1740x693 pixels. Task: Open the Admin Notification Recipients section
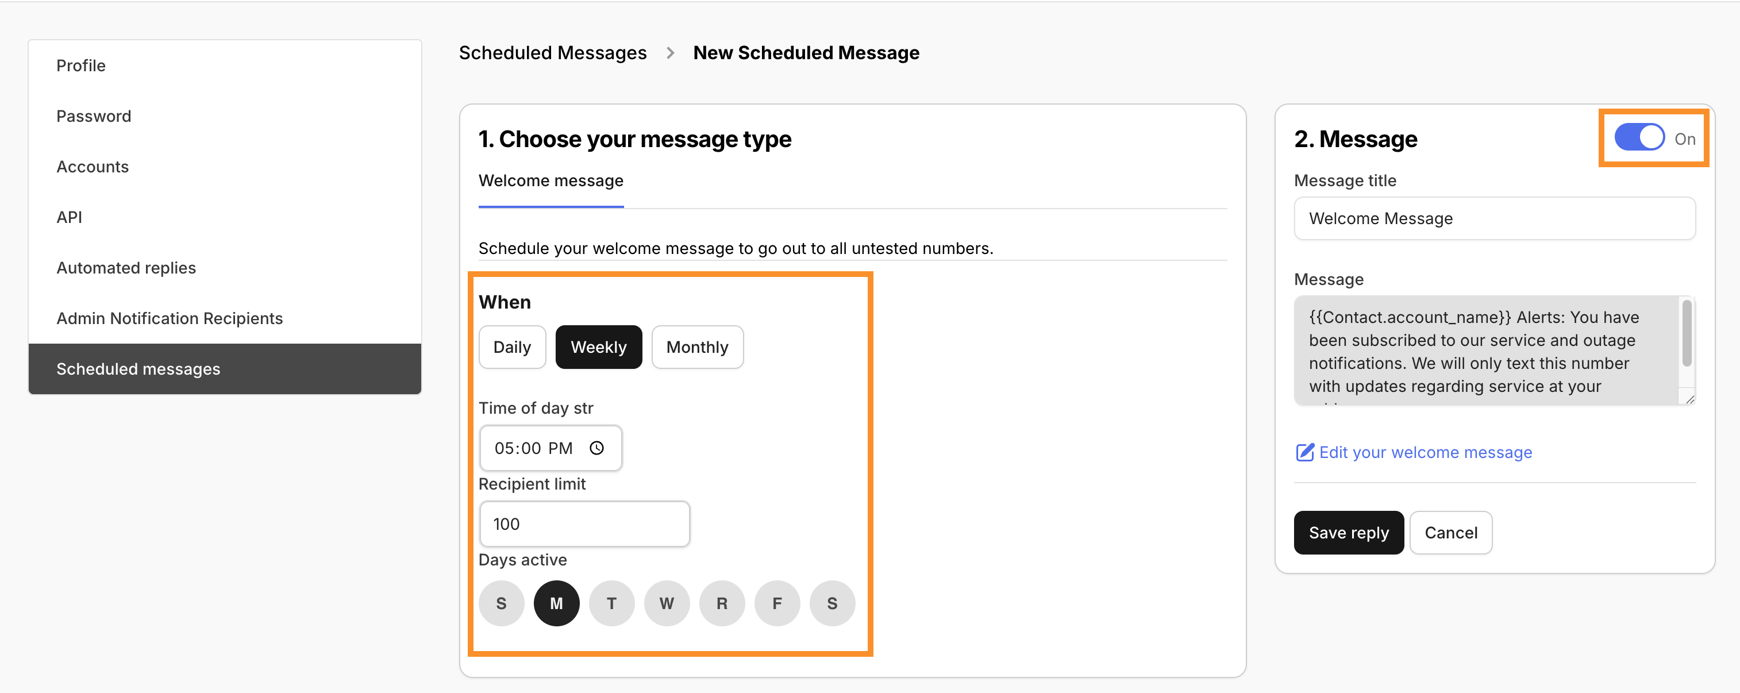pyautogui.click(x=170, y=317)
